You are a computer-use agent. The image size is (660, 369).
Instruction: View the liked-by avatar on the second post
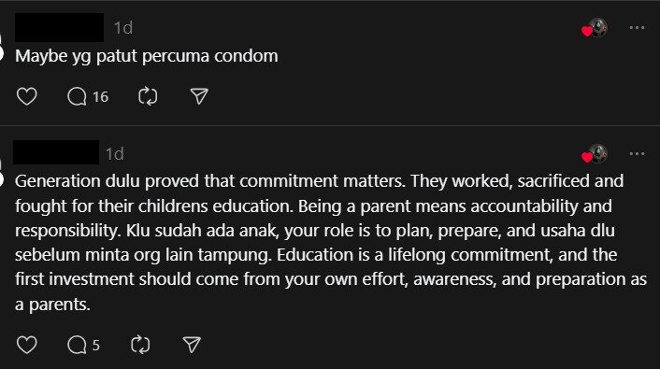pos(595,154)
